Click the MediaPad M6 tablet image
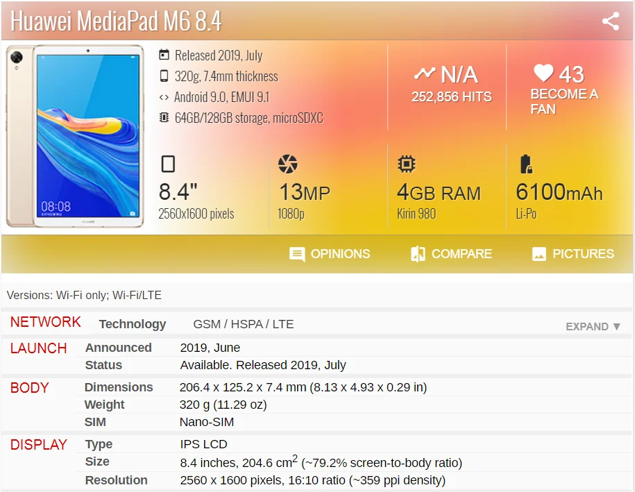The height and width of the screenshot is (492, 635). click(76, 136)
